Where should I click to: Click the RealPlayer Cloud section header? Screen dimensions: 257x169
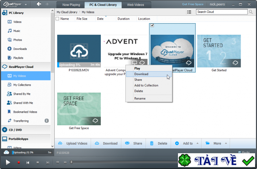[26, 67]
